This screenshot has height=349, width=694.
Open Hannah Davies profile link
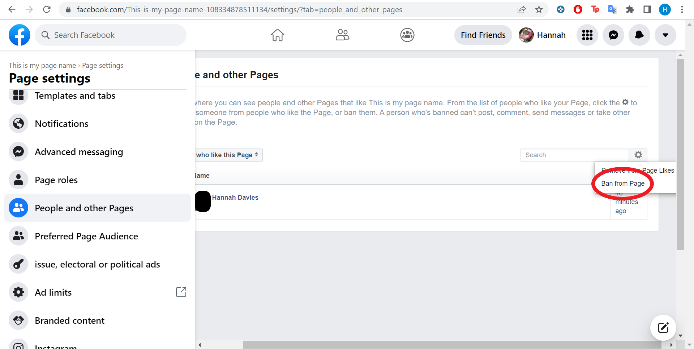click(235, 198)
